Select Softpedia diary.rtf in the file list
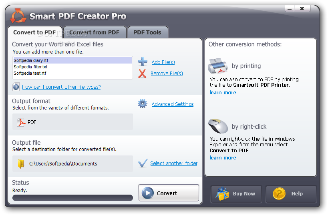328x215 pixels. 72,60
